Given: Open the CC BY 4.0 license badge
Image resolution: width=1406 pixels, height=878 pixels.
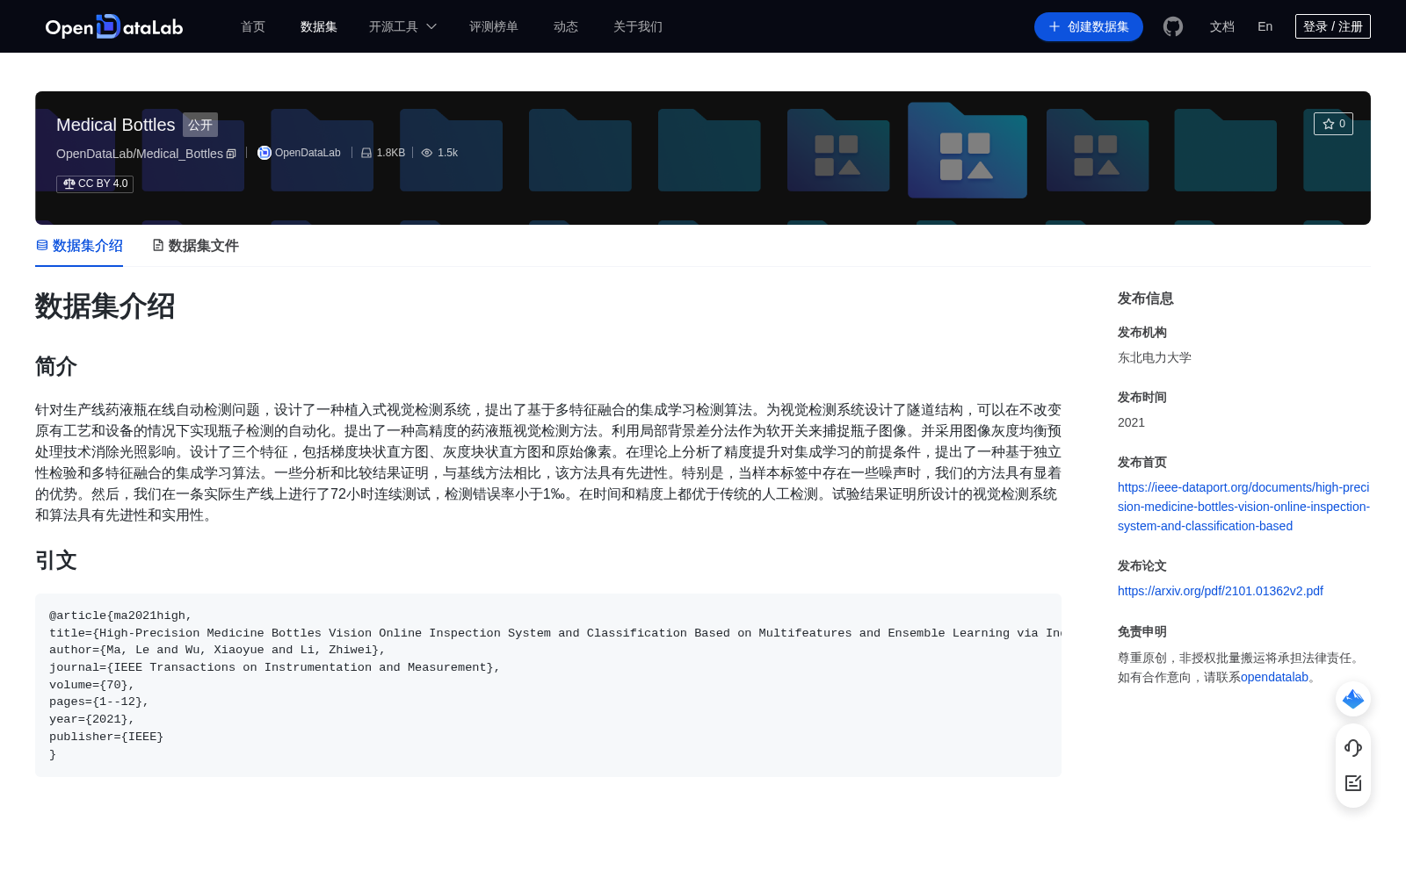Looking at the screenshot, I should (95, 184).
